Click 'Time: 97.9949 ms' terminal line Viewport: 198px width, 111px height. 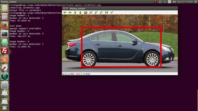tap(20, 21)
